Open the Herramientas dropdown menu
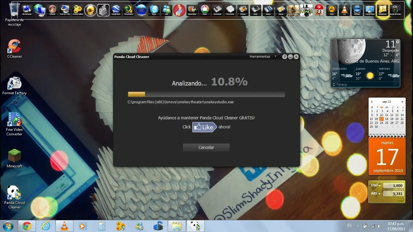The width and height of the screenshot is (413, 232). click(262, 56)
